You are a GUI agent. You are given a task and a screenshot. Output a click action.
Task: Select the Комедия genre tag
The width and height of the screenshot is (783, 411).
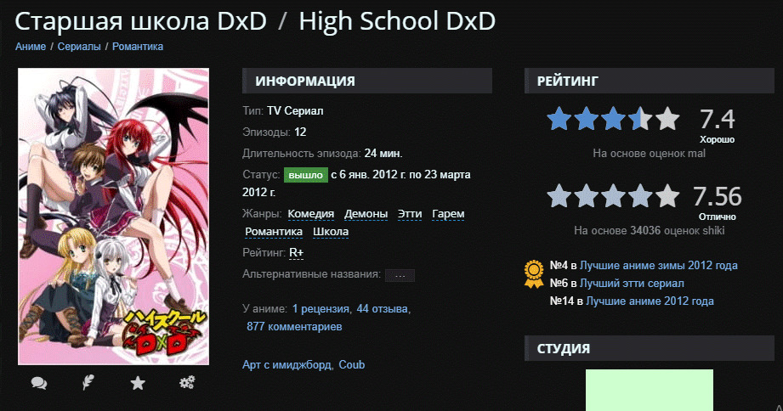pyautogui.click(x=310, y=214)
